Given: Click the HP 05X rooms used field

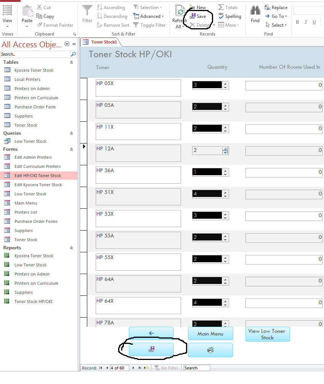Looking at the screenshot, I should (x=284, y=85).
